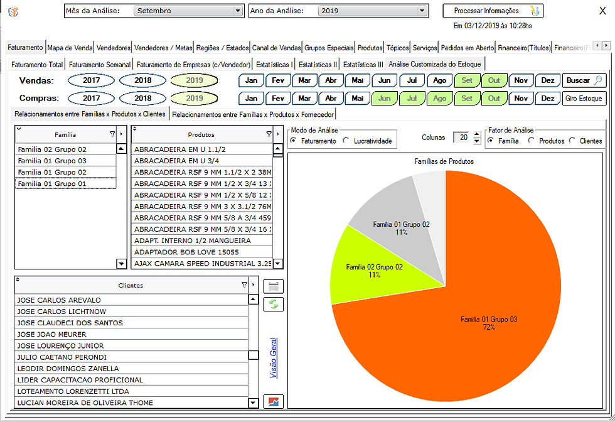The height and width of the screenshot is (422, 615).
Task: Open the Estatísticas II sub-tab
Action: (318, 65)
